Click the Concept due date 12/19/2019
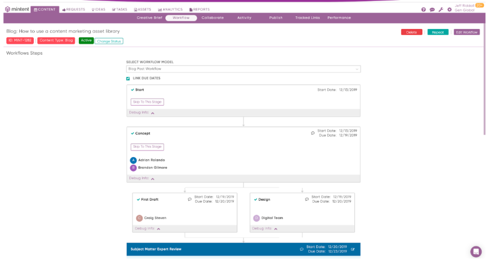Screen dimensions: 491x264 [x=348, y=135]
